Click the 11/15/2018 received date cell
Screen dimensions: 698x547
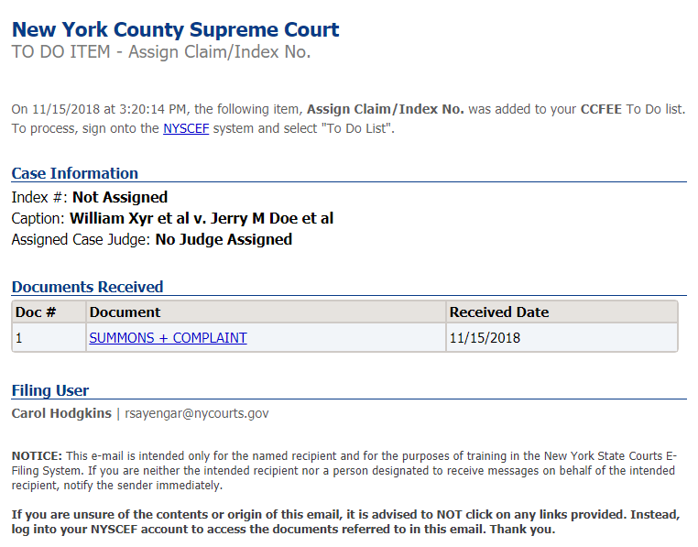(485, 337)
